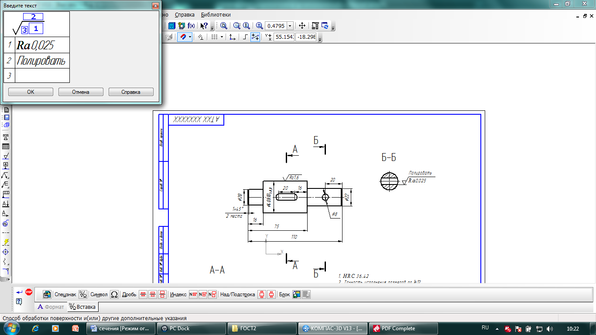Click the zoom in/out plus-minus magnifier
The image size is (596, 335).
(259, 26)
